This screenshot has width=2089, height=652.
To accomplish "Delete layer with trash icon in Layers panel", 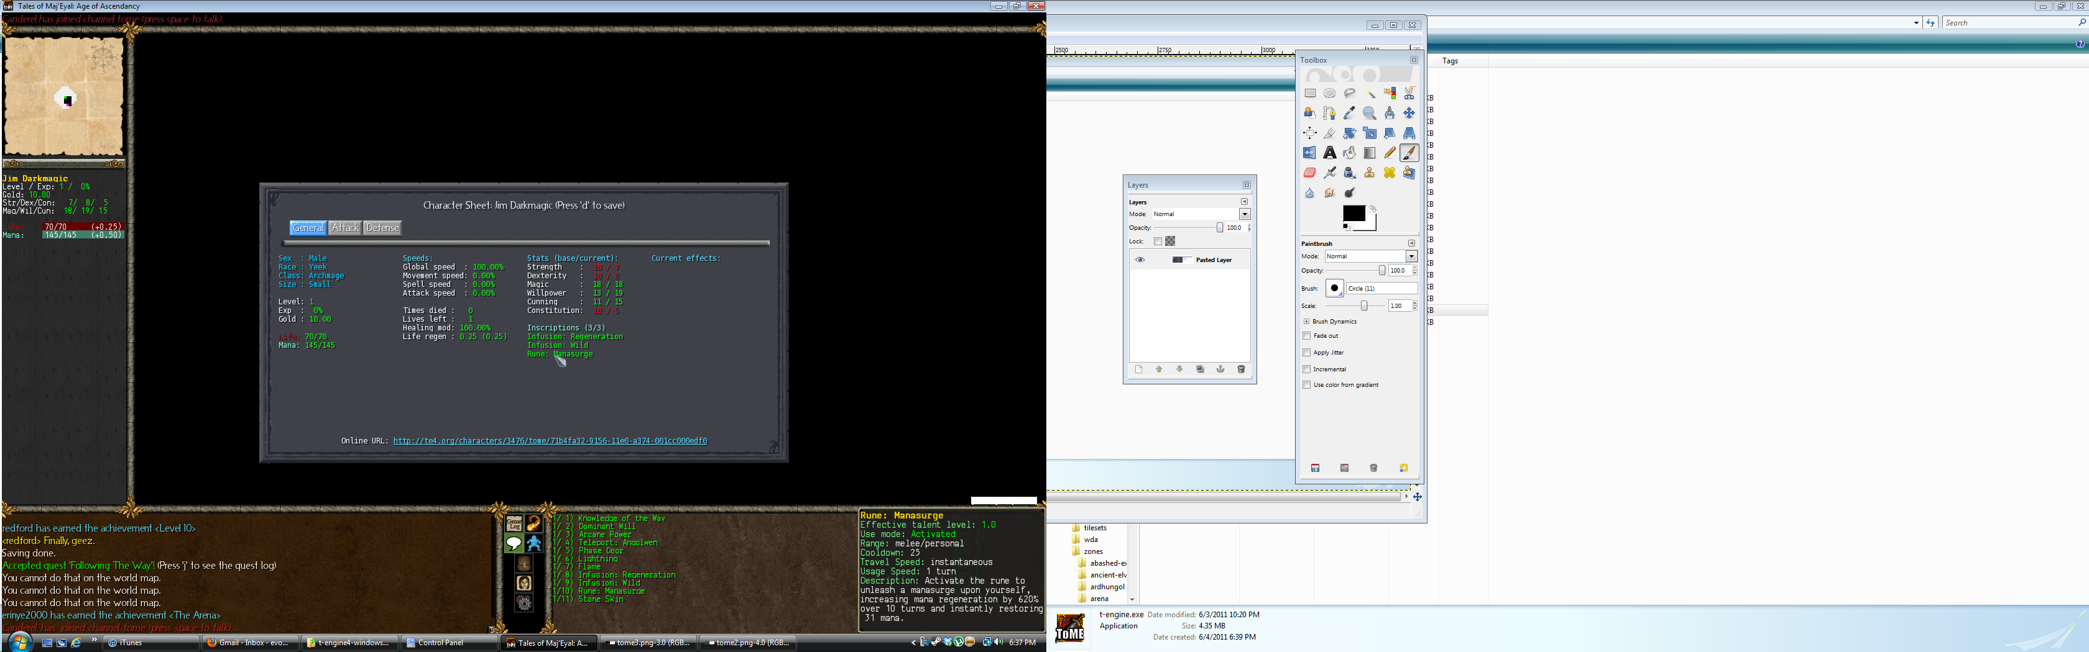I will [1242, 368].
